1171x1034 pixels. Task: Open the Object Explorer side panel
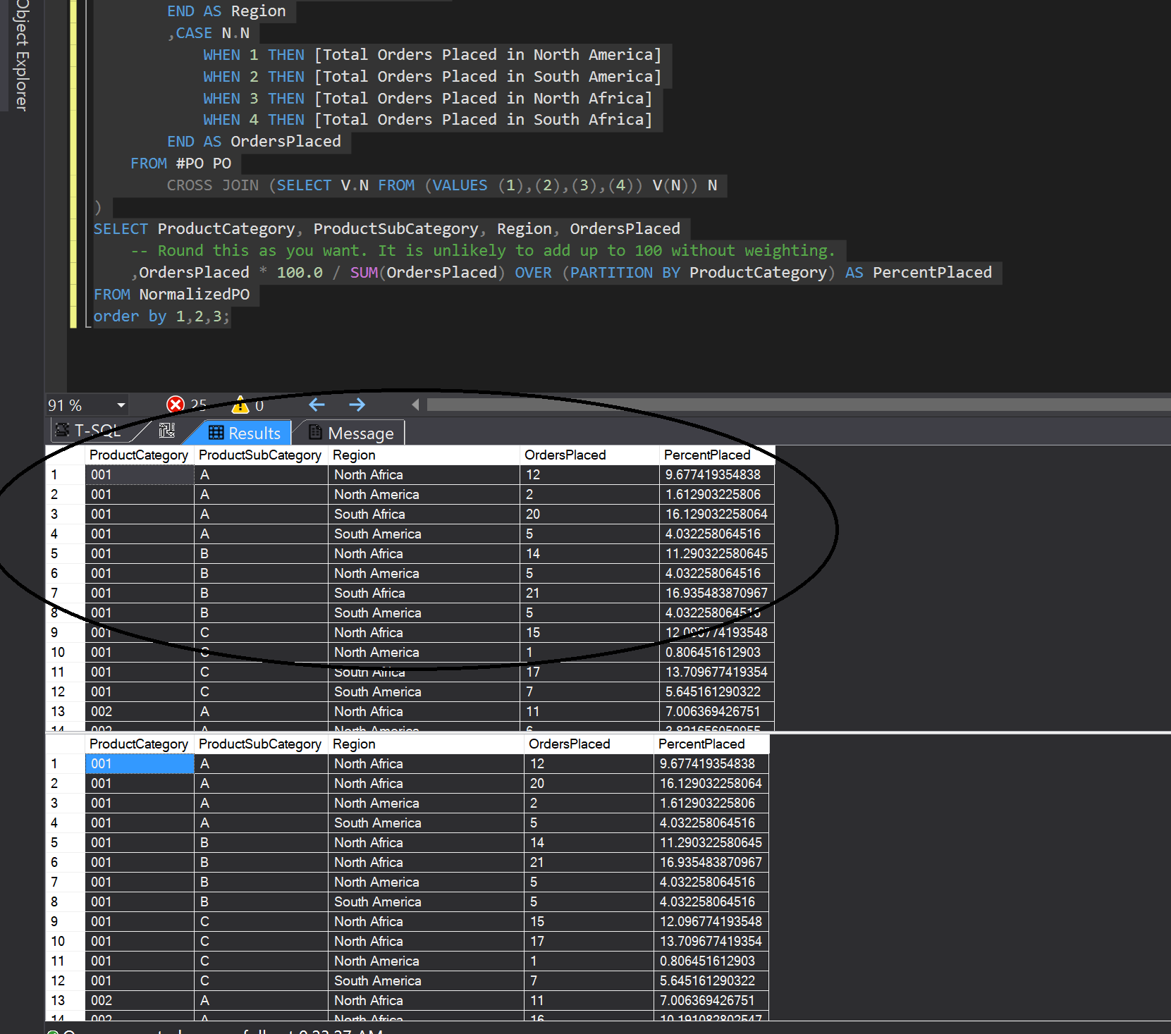click(x=22, y=56)
